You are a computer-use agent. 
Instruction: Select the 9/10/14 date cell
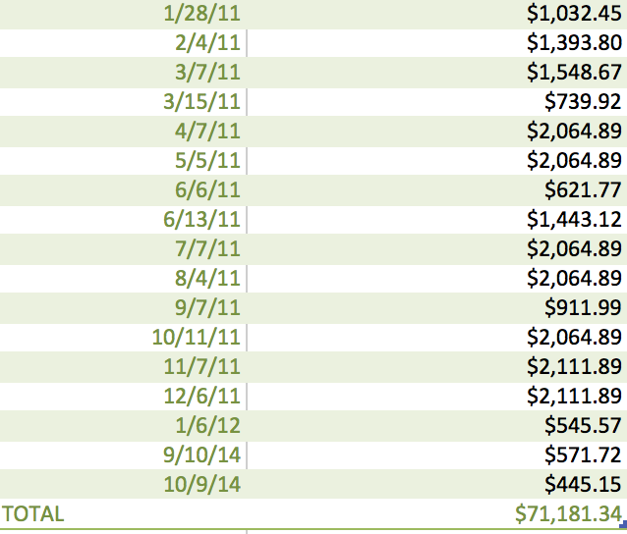pos(201,454)
